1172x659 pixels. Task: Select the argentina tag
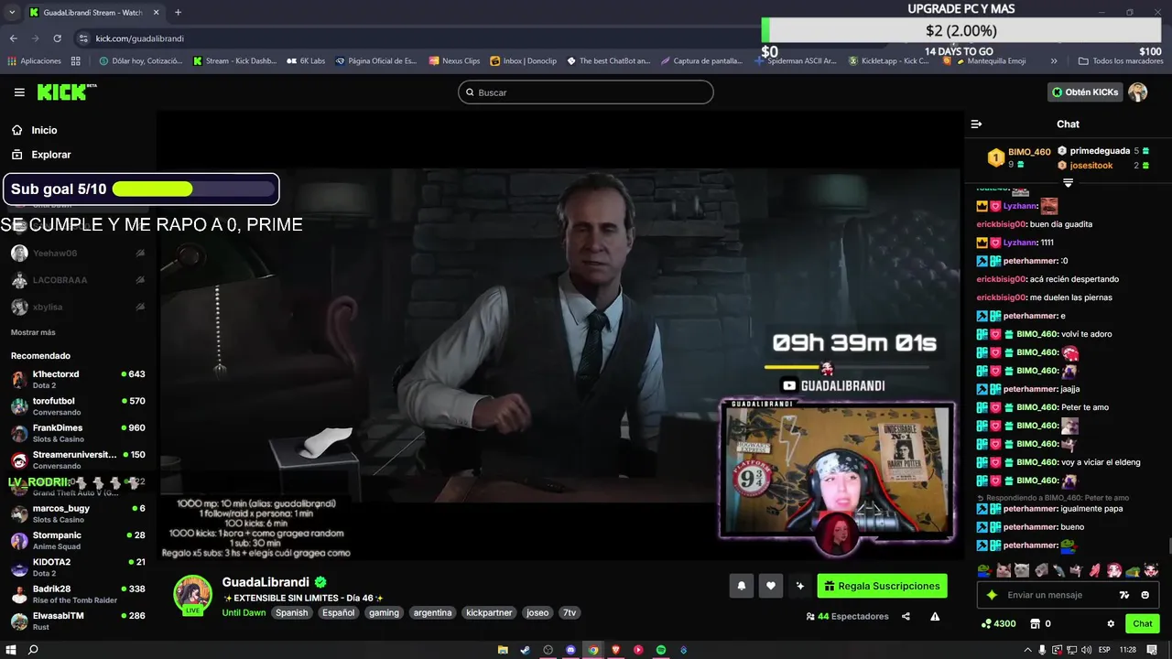point(432,612)
